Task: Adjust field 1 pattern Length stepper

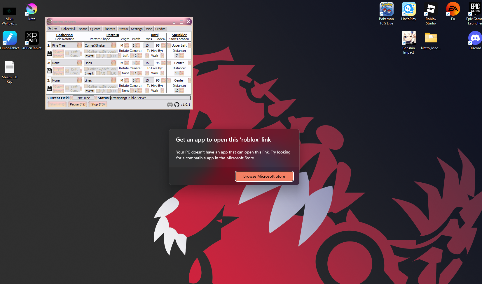Action: point(127,45)
